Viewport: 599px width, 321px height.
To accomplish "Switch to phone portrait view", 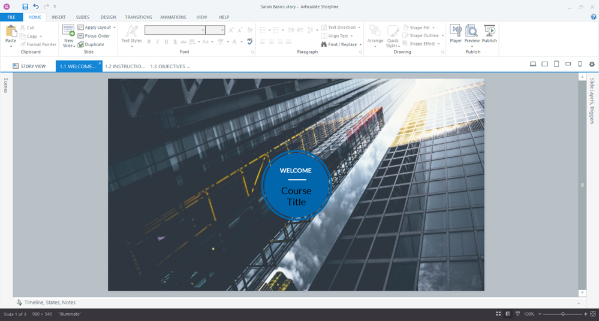I will (x=580, y=64).
